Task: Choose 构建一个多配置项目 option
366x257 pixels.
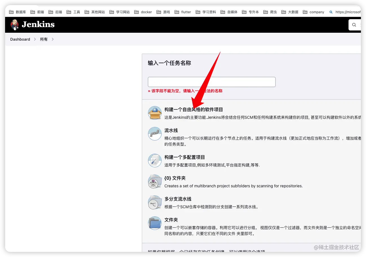Action: 185,157
